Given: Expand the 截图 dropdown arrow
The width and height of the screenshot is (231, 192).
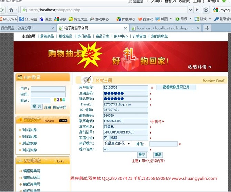Looking at the screenshot, I should [x=171, y=19].
